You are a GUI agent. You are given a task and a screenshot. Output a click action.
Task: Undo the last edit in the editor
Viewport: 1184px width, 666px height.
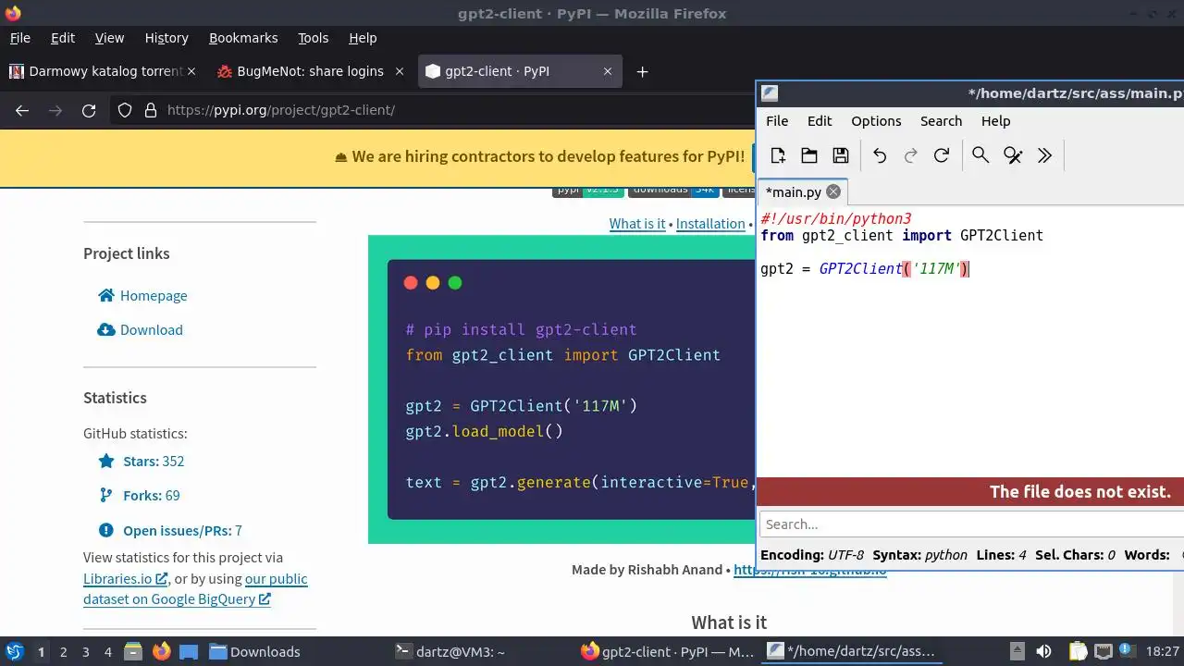(x=880, y=155)
